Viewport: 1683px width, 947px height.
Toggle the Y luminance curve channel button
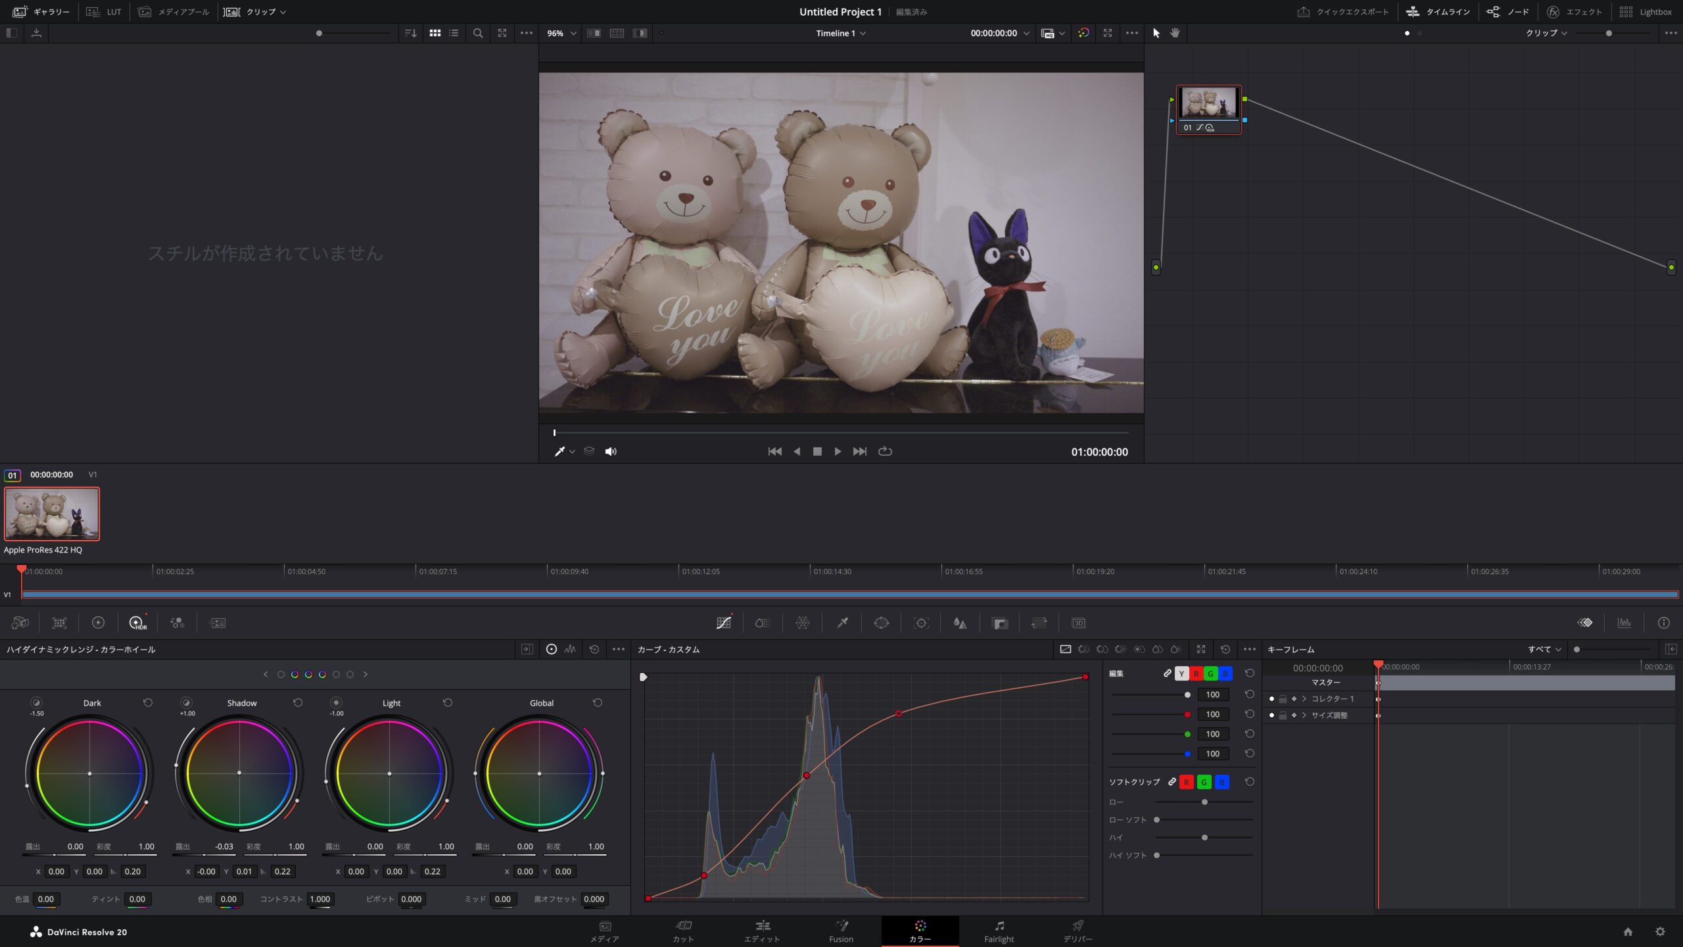click(1181, 673)
